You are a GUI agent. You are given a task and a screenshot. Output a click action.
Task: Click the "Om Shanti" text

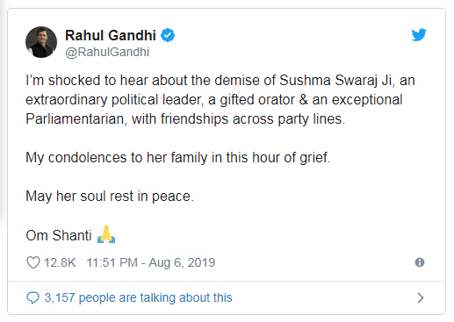pos(59,235)
